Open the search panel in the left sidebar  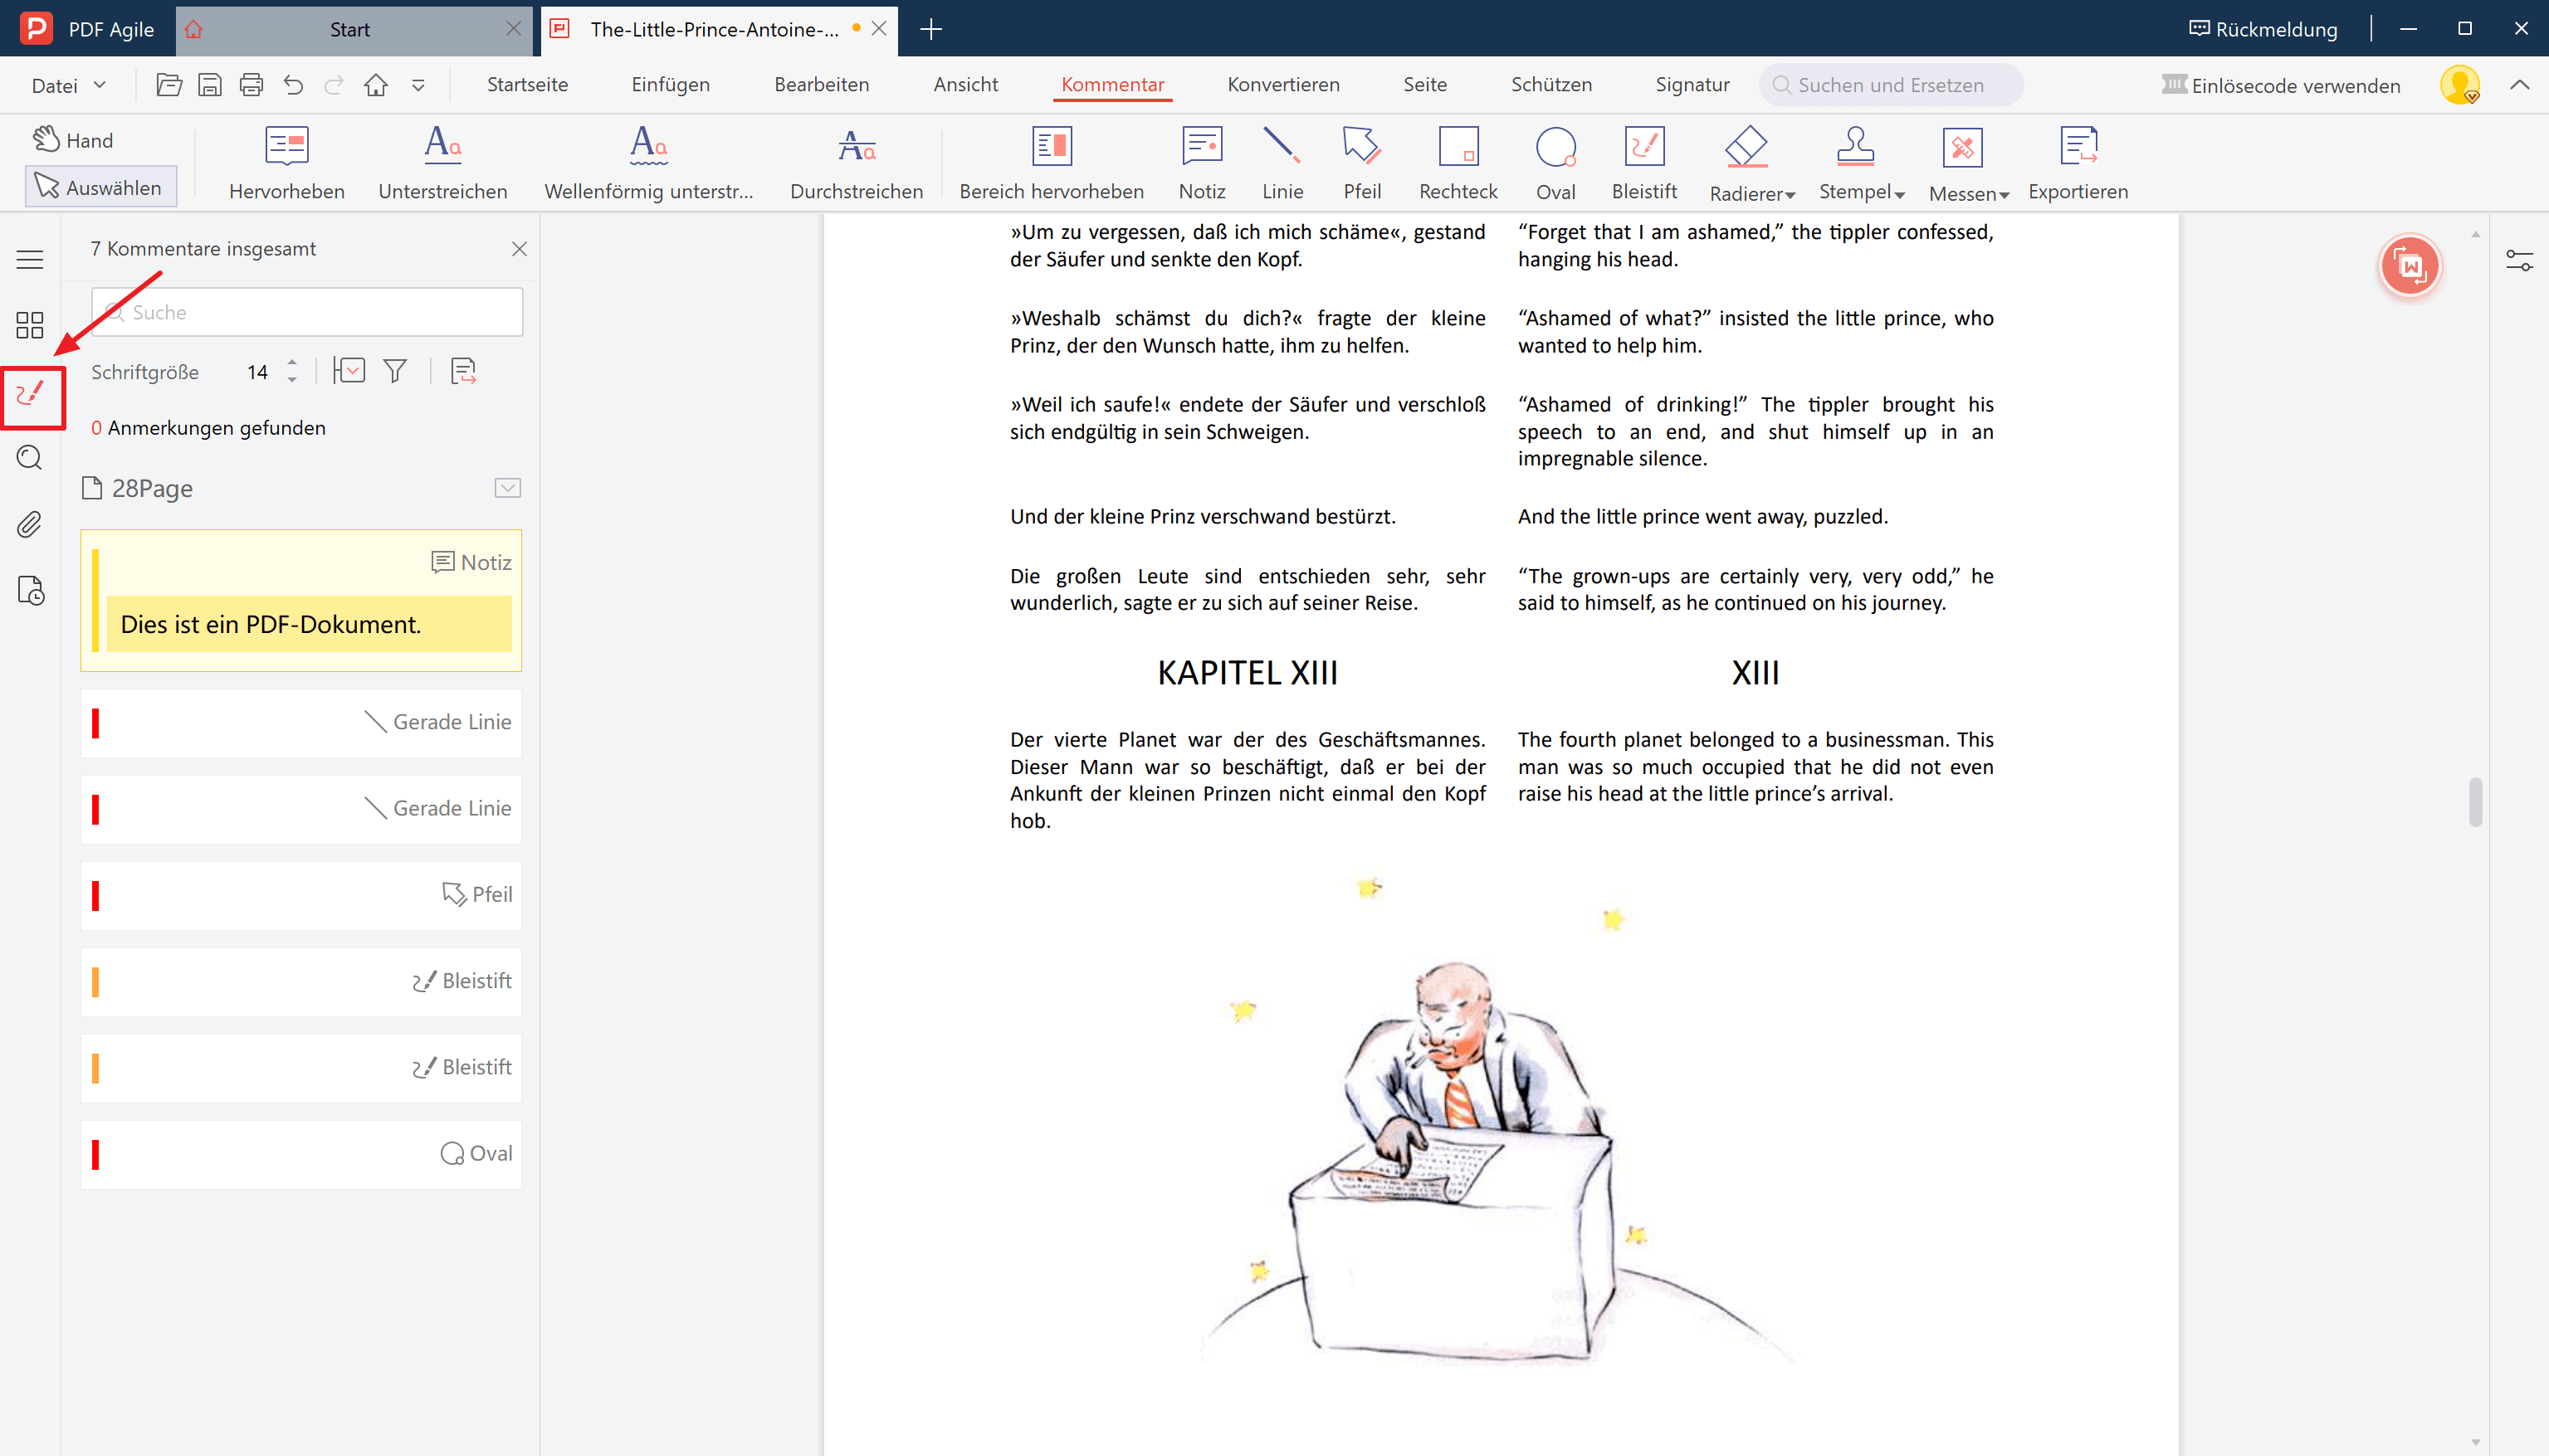29,457
